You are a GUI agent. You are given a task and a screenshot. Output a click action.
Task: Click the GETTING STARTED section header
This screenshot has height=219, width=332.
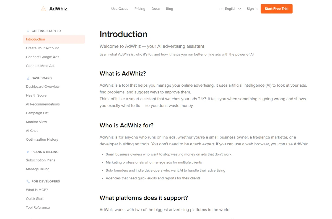pyautogui.click(x=46, y=31)
